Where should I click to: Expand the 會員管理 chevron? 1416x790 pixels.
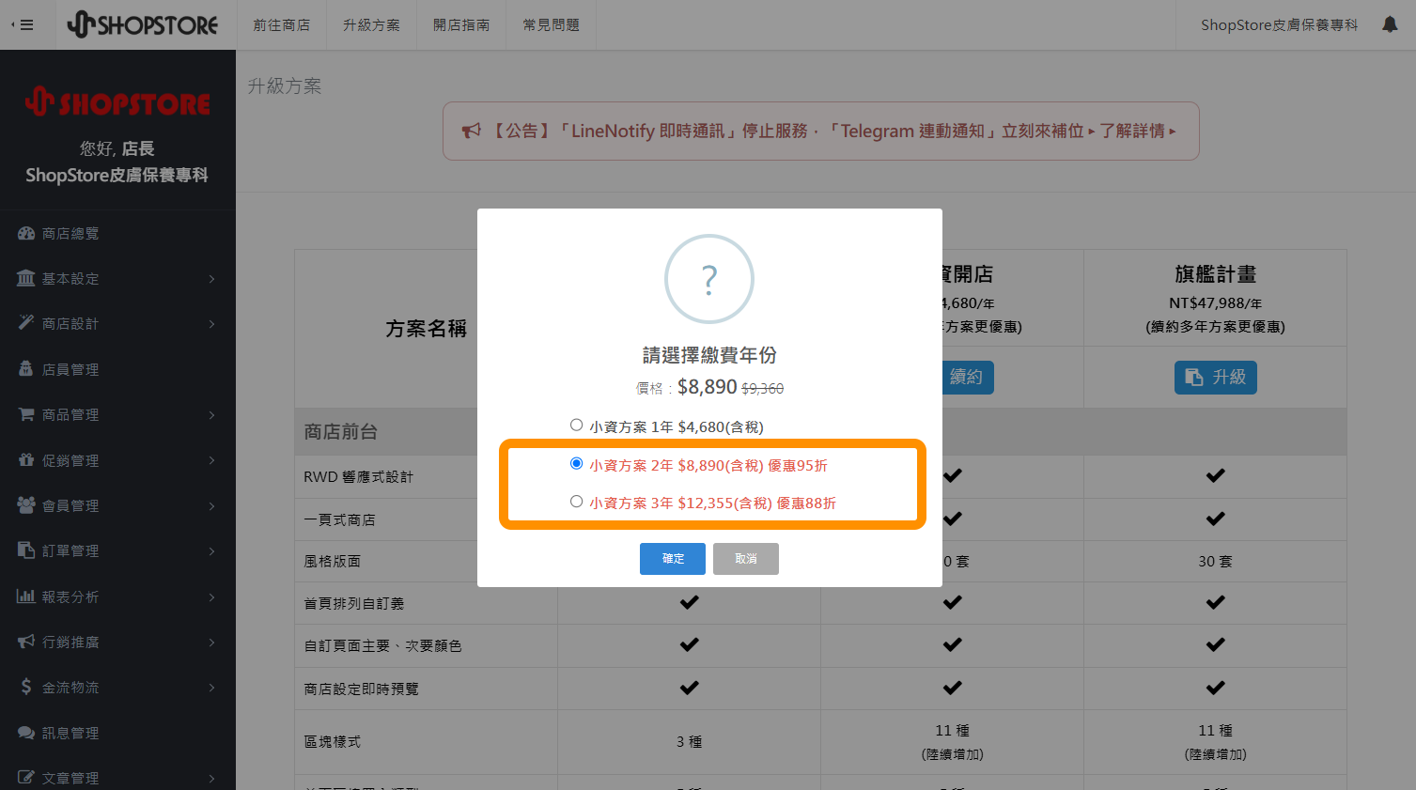point(212,506)
